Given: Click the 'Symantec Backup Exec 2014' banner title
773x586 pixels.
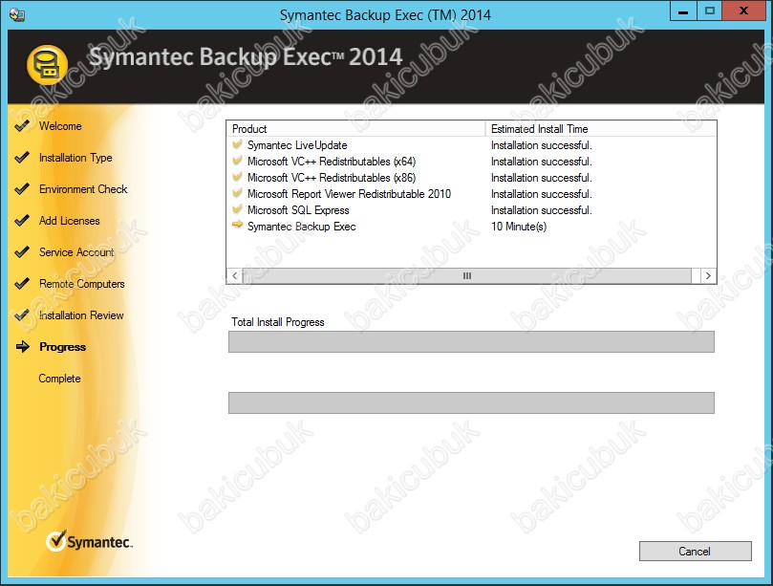Looking at the screenshot, I should (x=246, y=56).
